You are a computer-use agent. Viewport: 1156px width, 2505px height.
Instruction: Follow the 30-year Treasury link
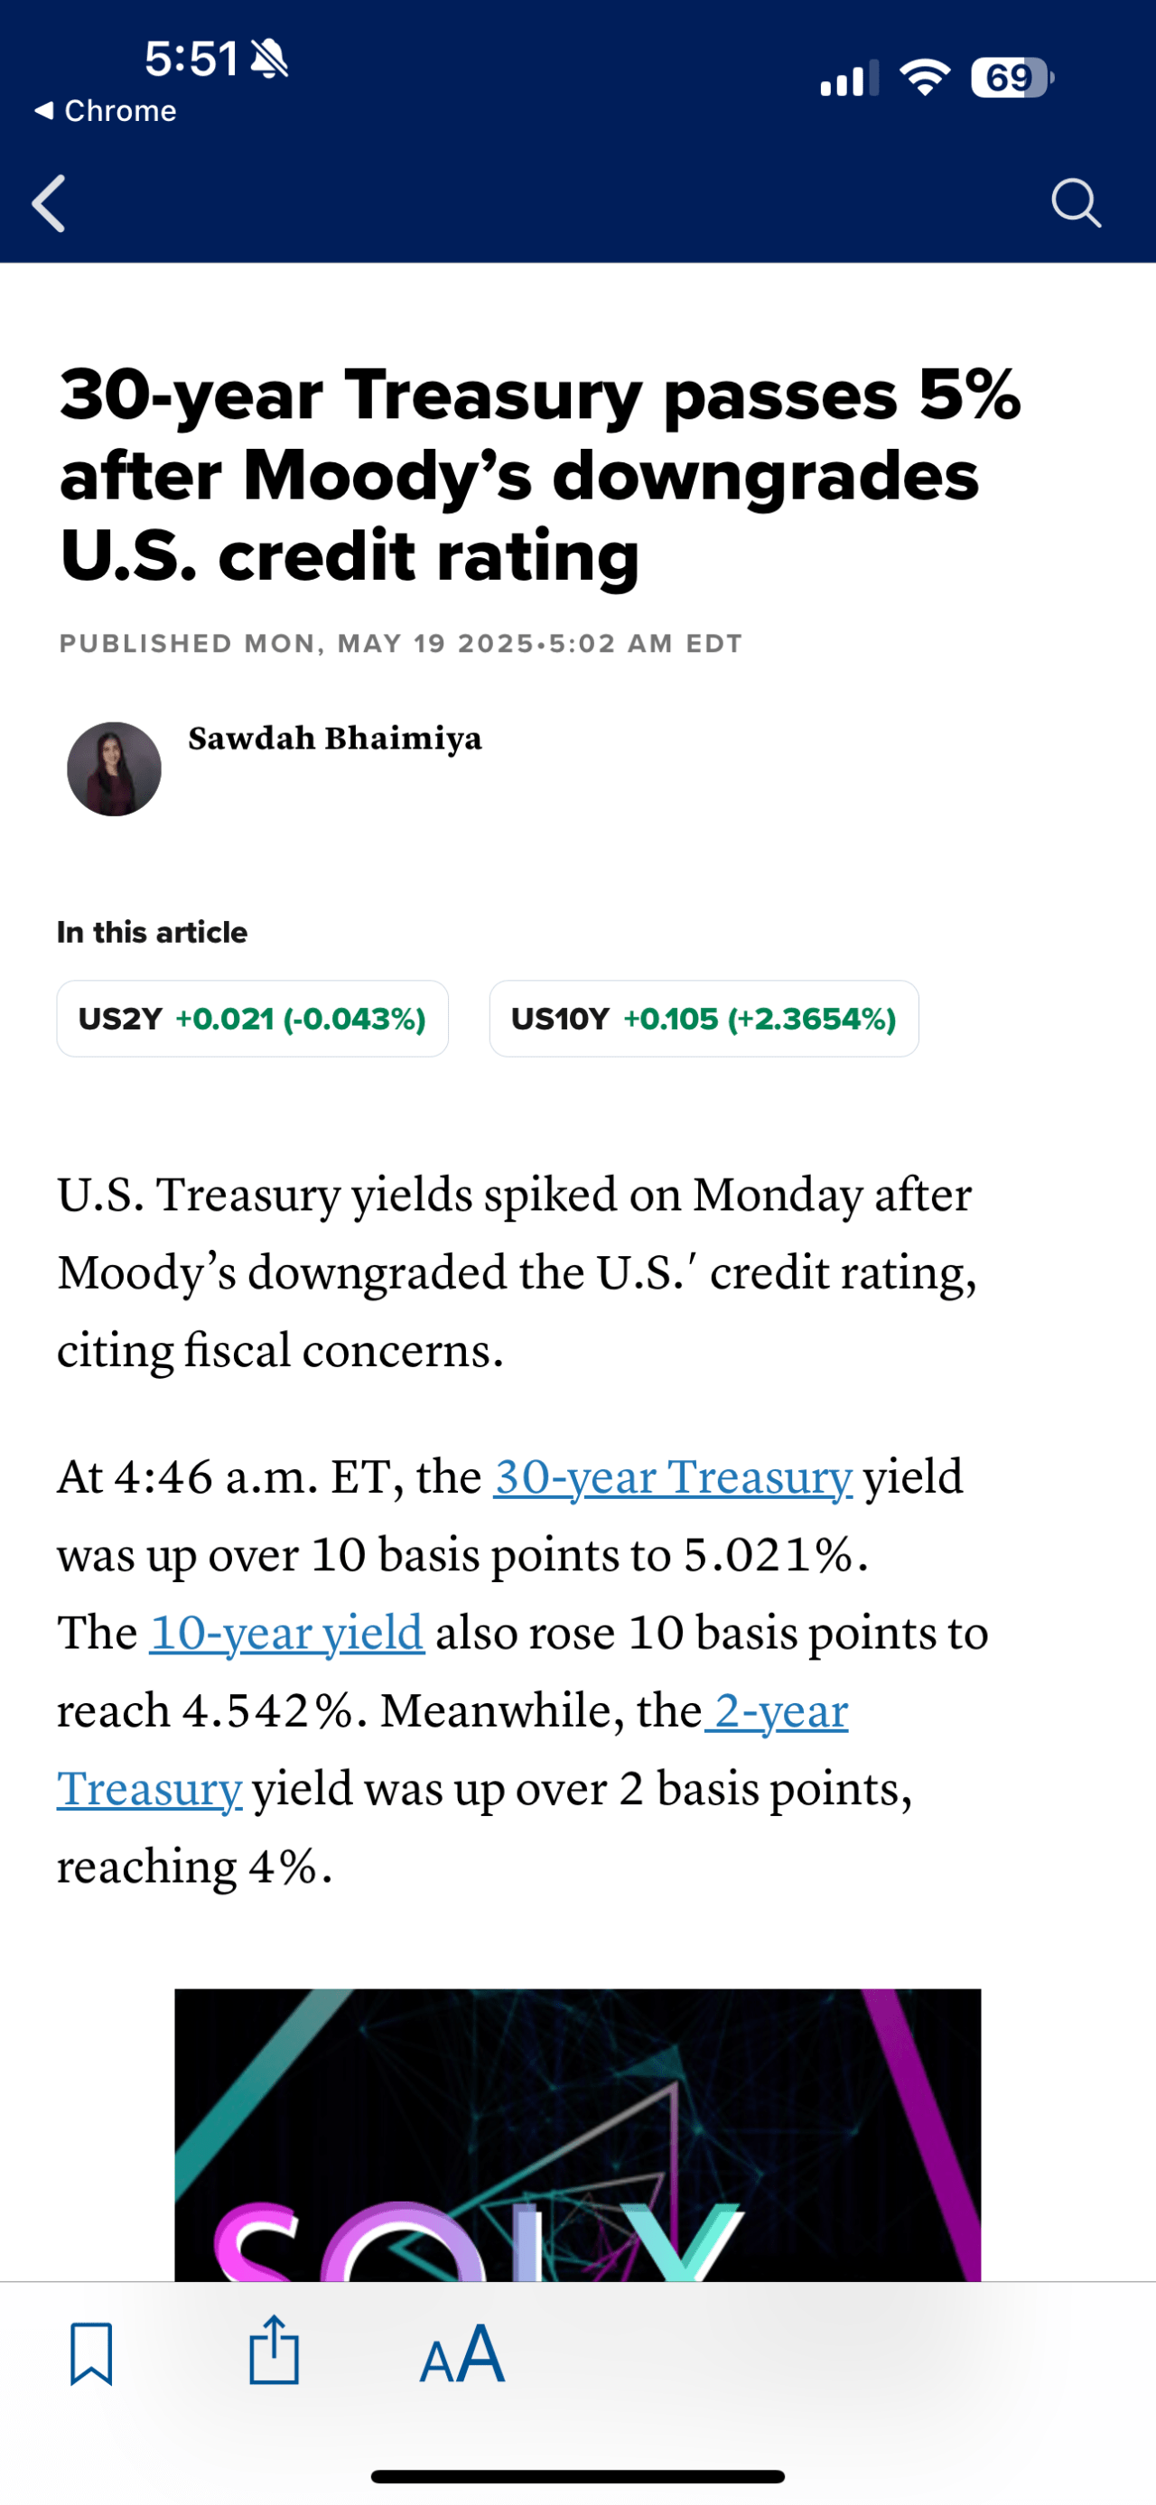[x=673, y=1477]
